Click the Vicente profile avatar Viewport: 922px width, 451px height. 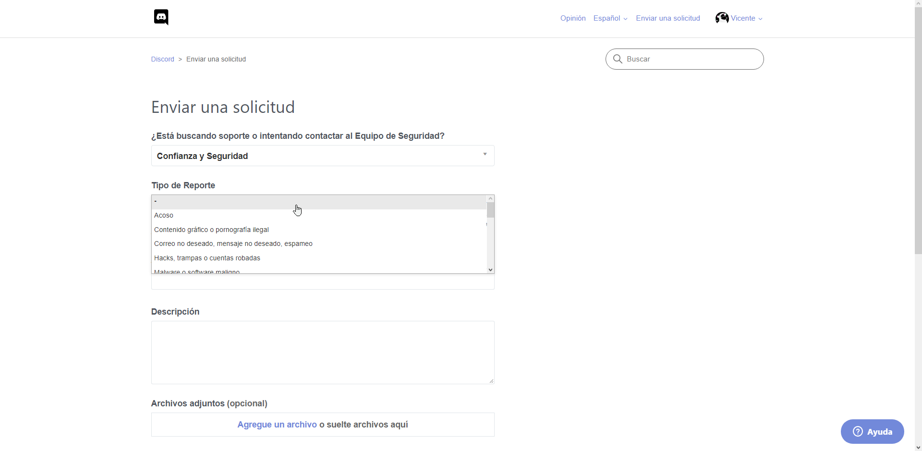pyautogui.click(x=722, y=18)
